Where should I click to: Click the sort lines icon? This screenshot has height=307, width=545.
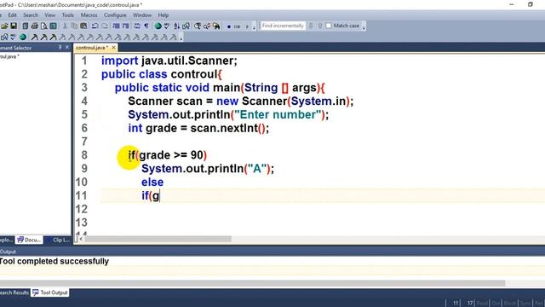[176, 26]
